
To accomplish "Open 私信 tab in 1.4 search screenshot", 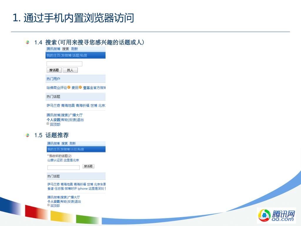I will pos(83,55).
